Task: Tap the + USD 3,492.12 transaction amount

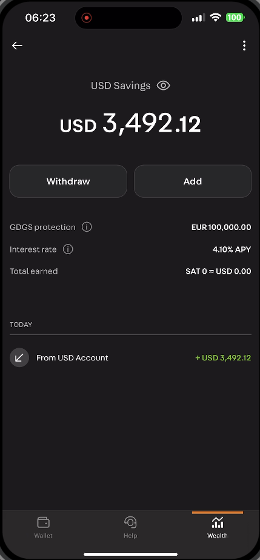Action: [x=223, y=357]
